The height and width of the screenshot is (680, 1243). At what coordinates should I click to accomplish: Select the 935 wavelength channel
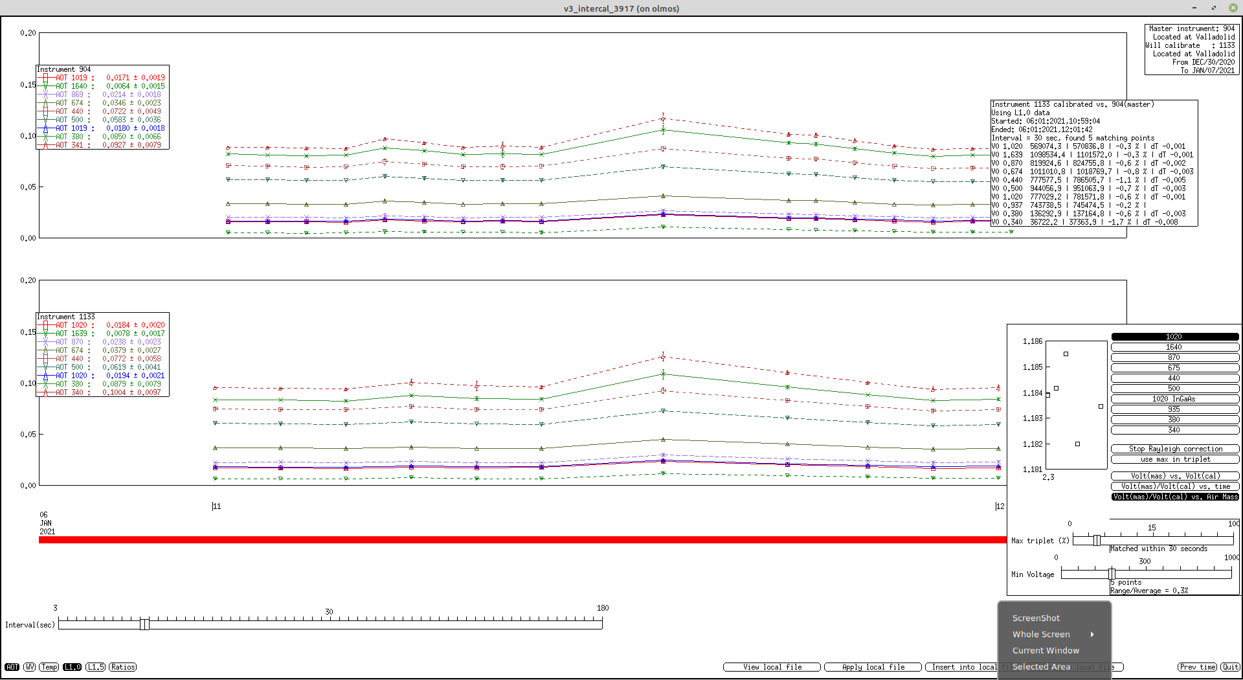coord(1175,409)
